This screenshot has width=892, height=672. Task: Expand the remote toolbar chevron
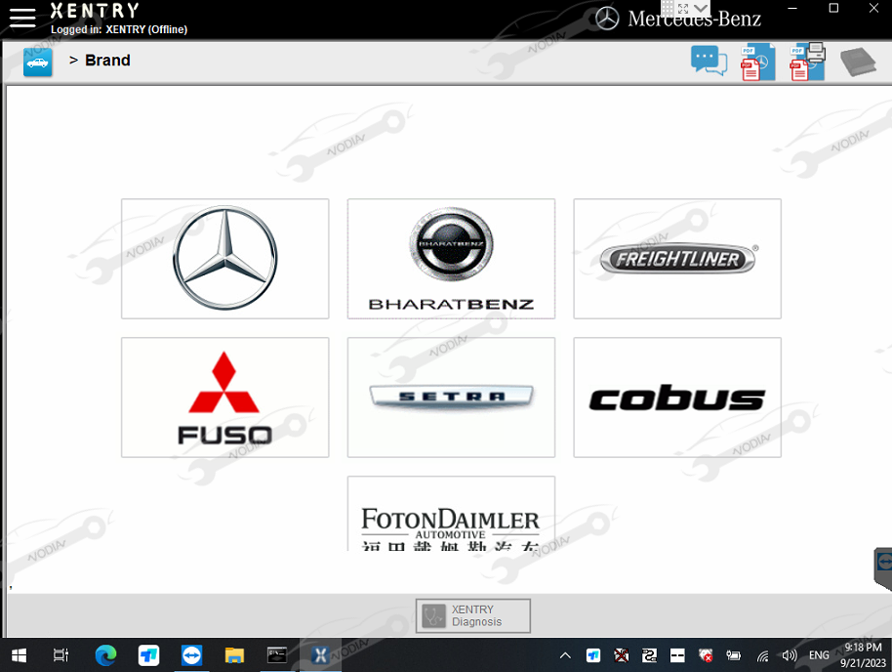tap(701, 9)
